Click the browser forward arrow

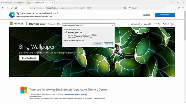(7, 8)
